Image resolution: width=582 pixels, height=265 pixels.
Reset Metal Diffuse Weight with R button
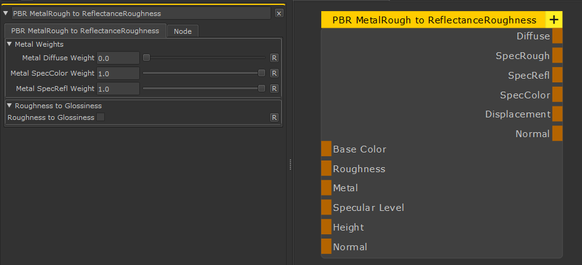pos(274,58)
